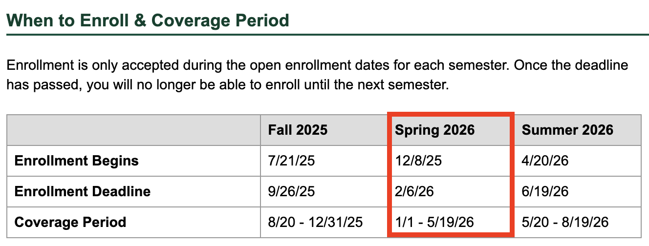
Task: Click the empty top-left table header cell
Action: coord(133,130)
